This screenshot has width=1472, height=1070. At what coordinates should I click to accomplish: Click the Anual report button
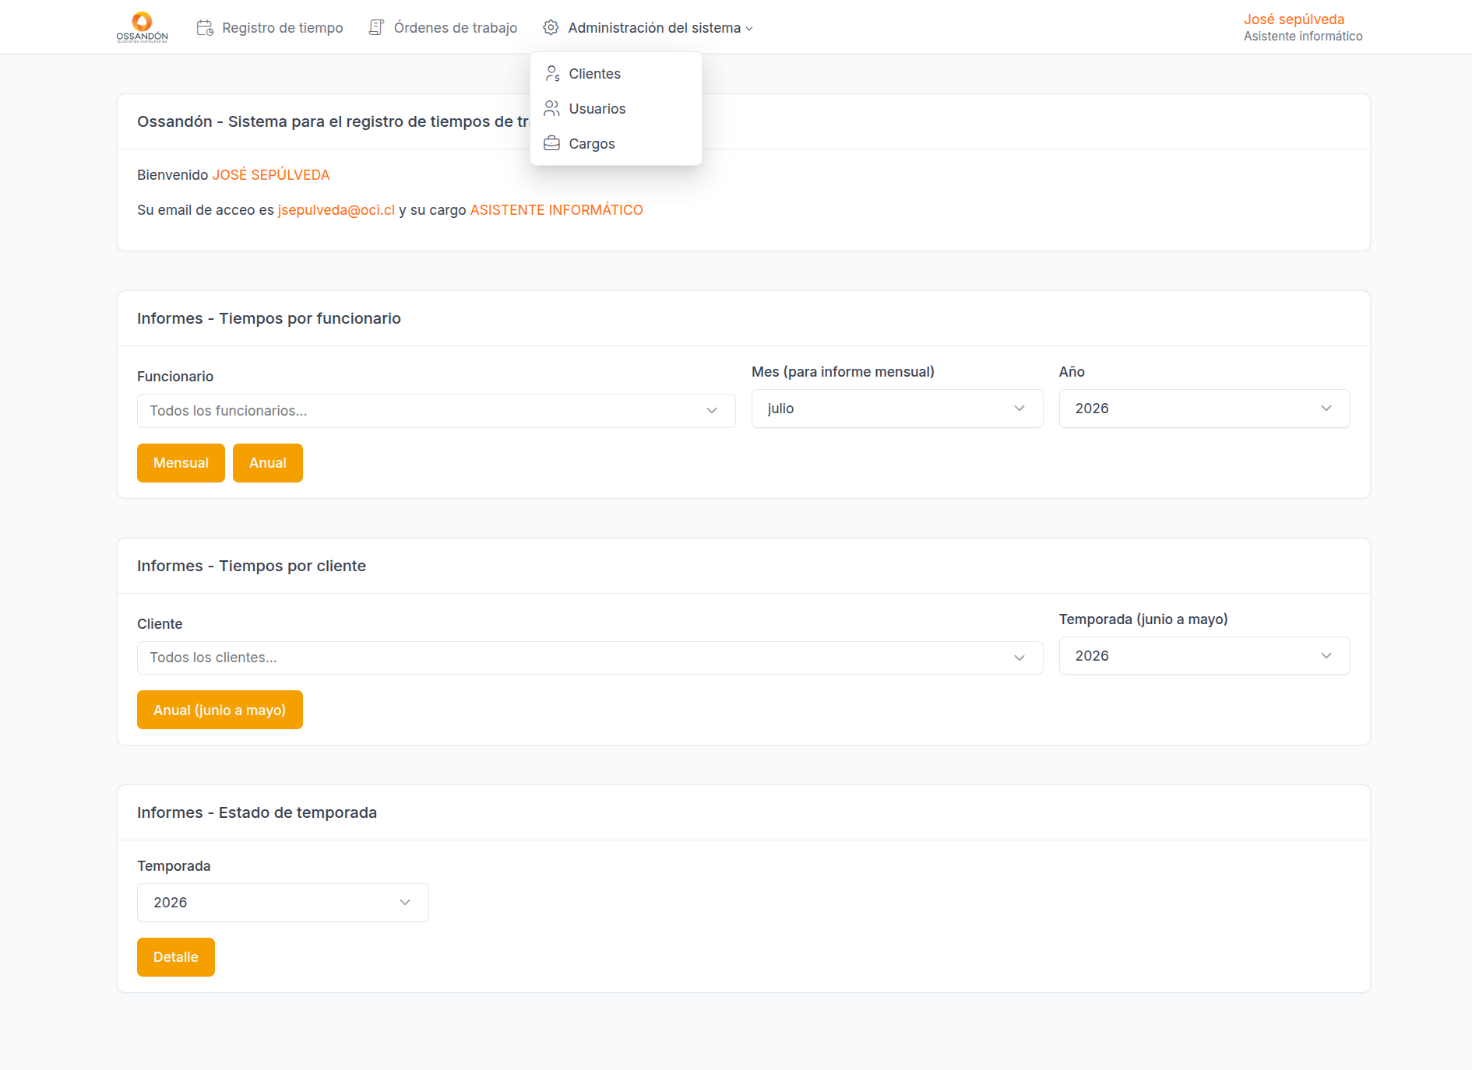click(268, 463)
